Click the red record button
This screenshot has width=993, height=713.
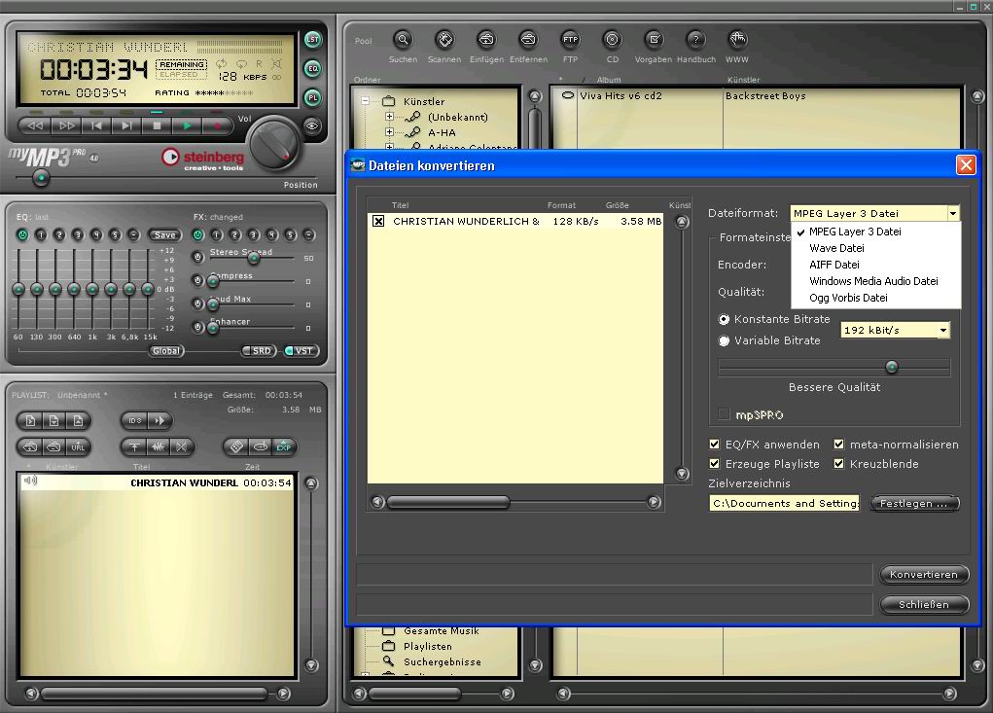[217, 126]
